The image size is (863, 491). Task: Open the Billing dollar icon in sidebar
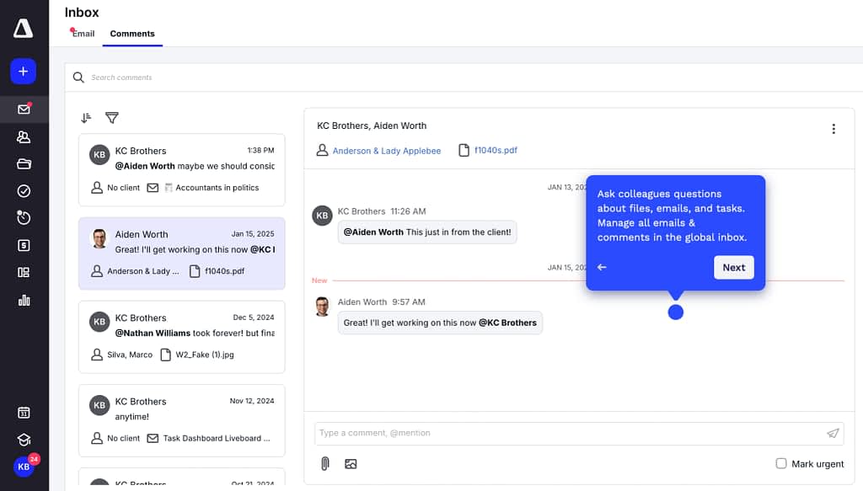click(24, 245)
